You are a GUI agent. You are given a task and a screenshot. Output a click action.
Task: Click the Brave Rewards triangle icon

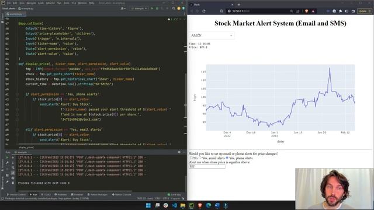313,11
